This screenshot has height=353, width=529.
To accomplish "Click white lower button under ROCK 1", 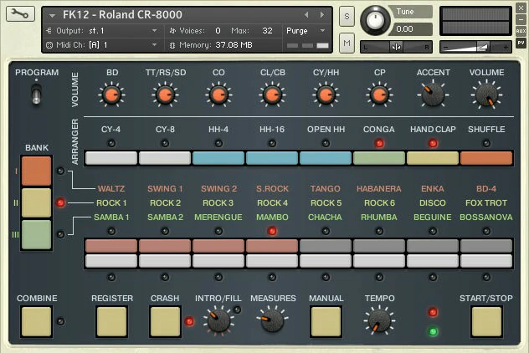I will coord(111,261).
